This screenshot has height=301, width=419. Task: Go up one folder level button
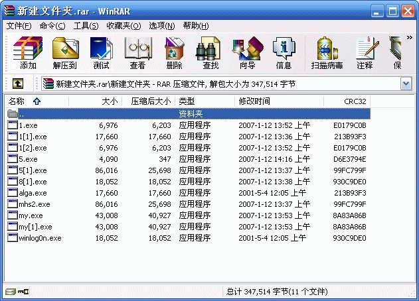pos(18,84)
